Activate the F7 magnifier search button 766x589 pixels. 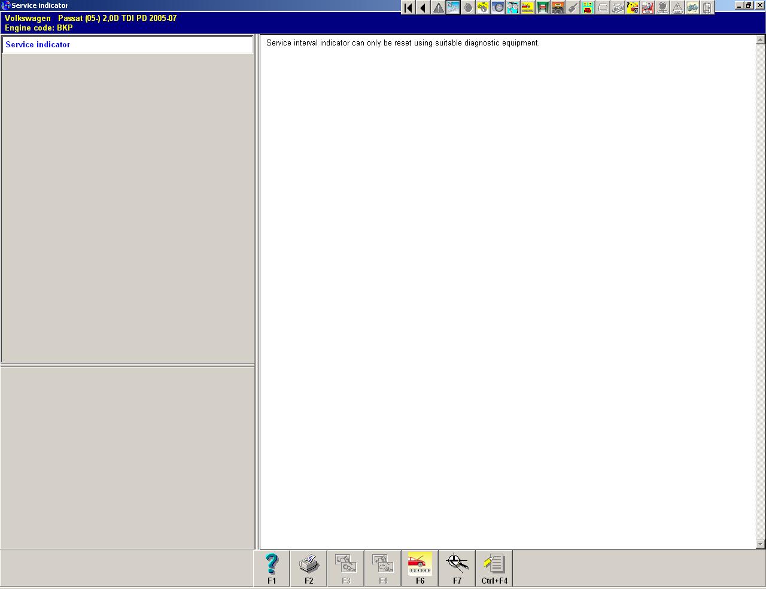tap(457, 569)
